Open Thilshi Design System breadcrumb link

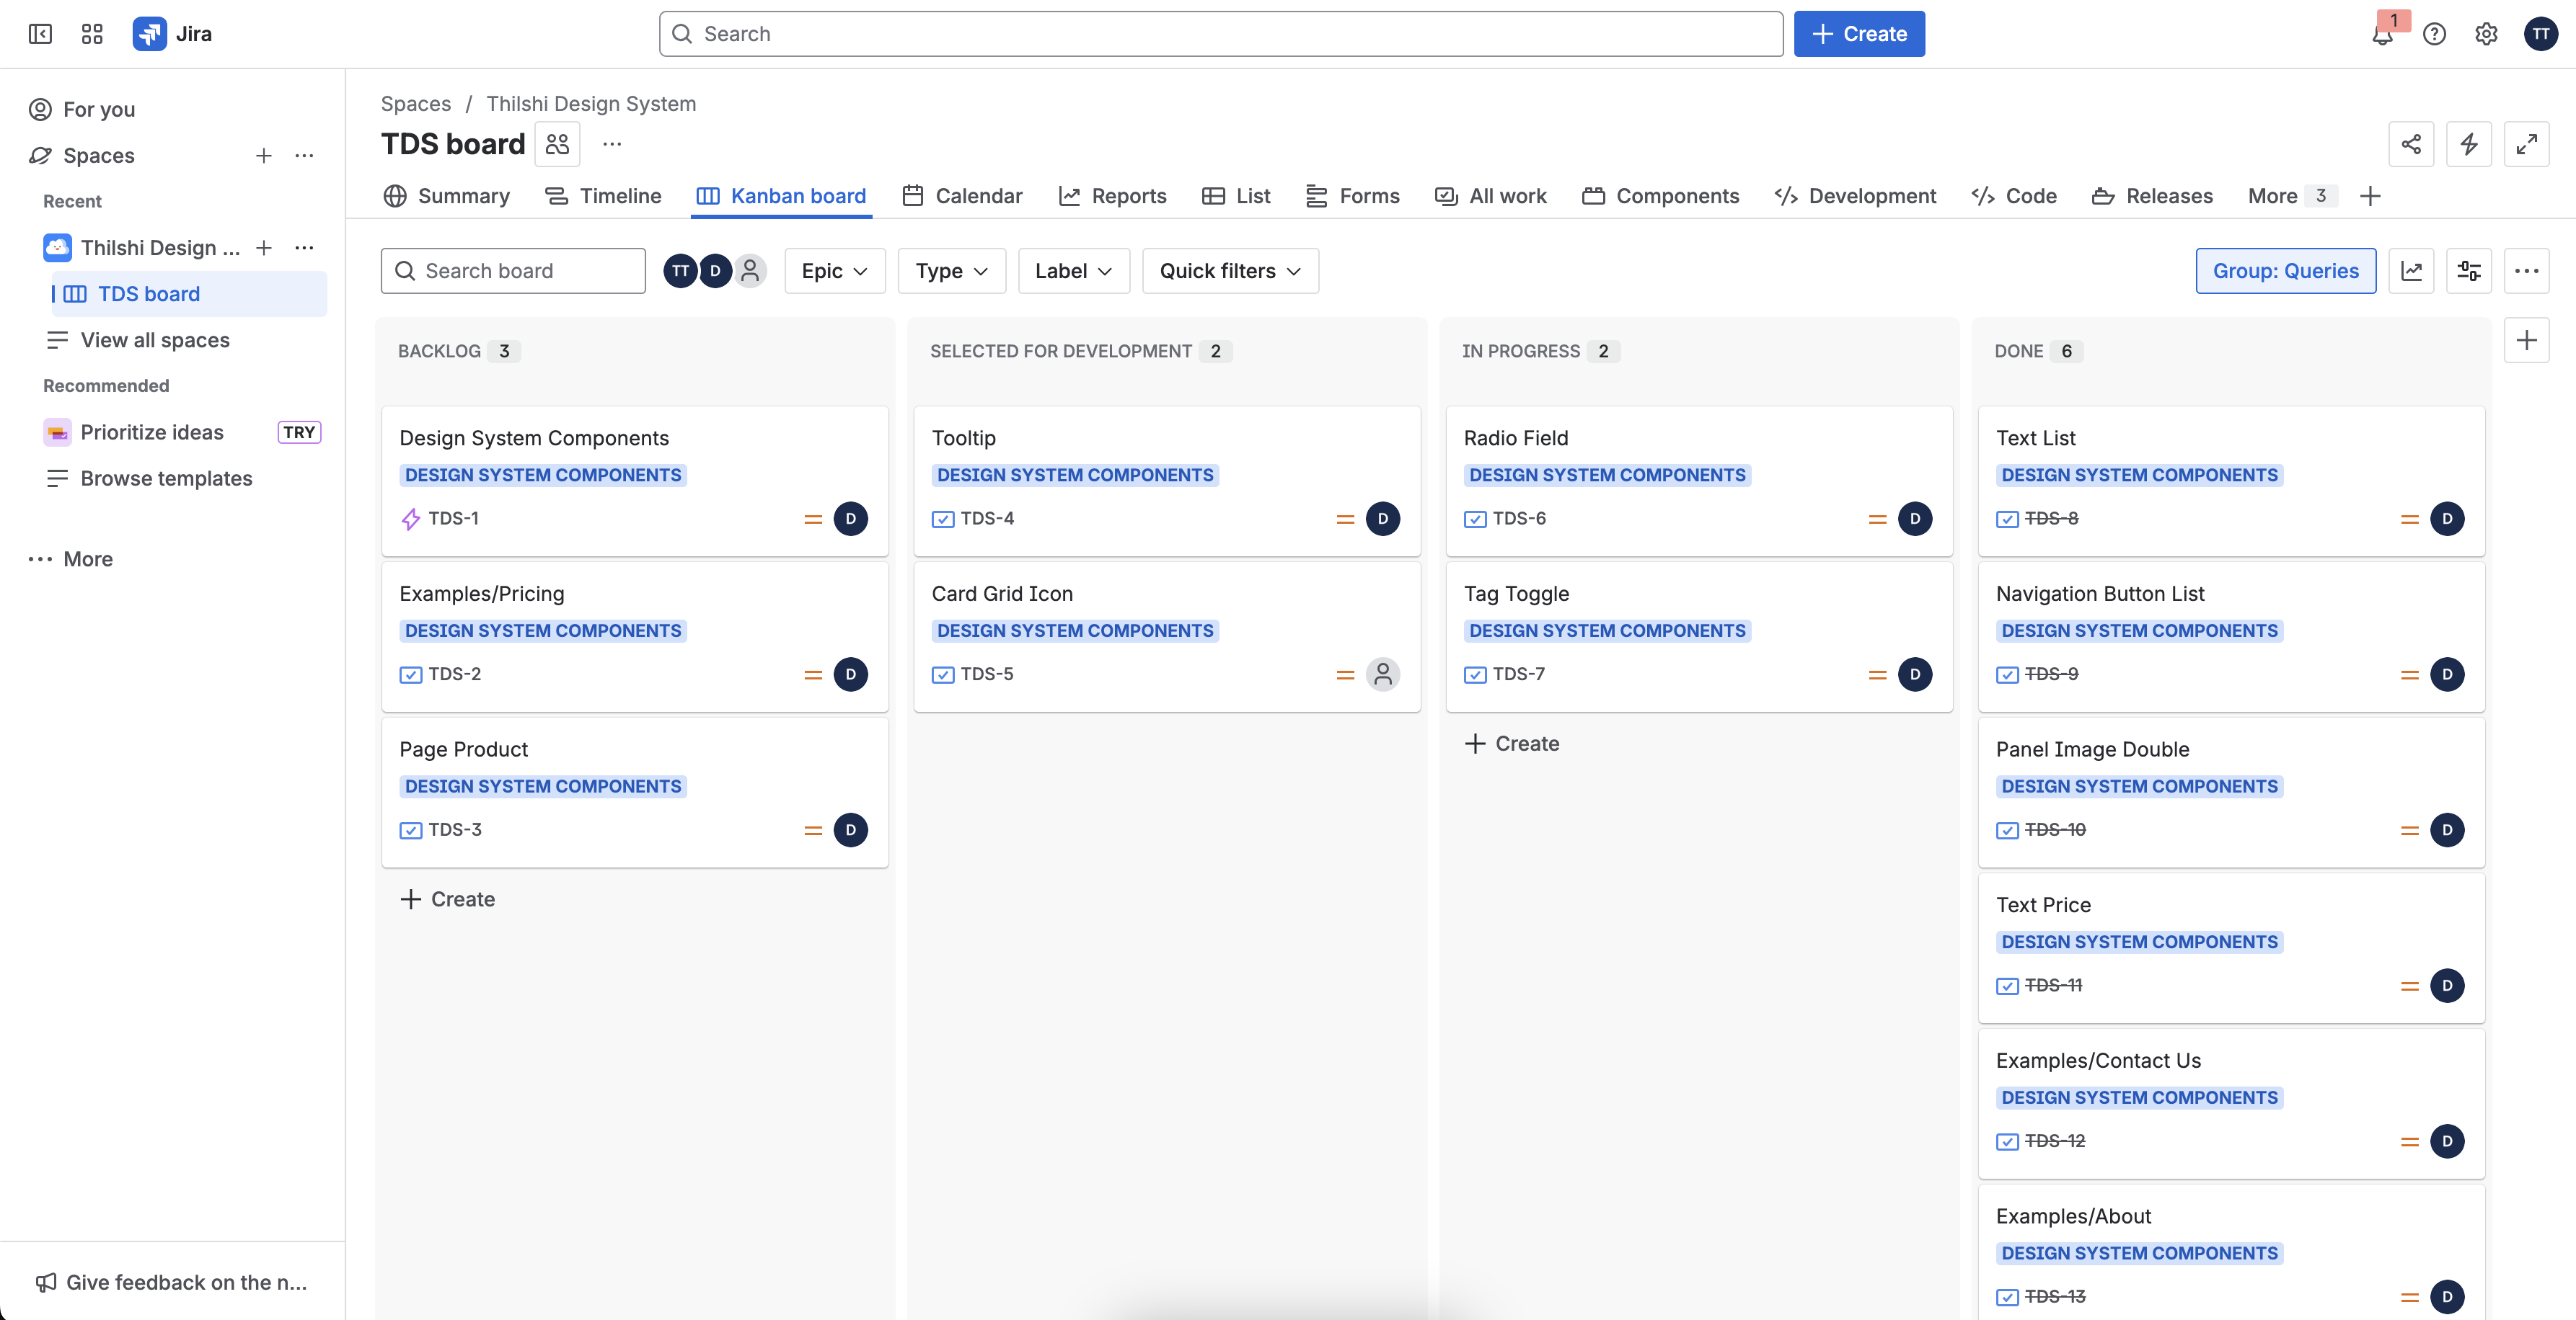(x=591, y=104)
